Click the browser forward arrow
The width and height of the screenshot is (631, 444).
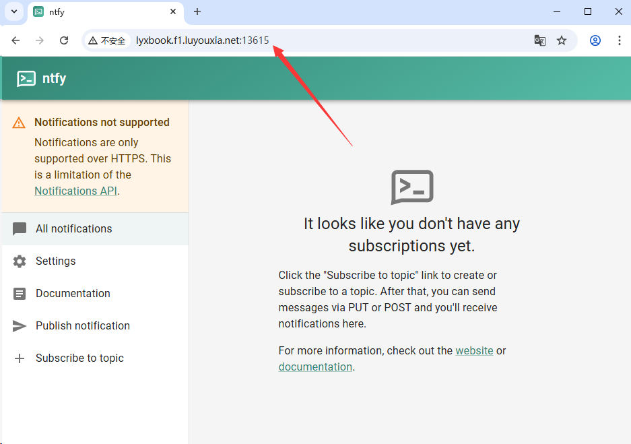(x=40, y=40)
